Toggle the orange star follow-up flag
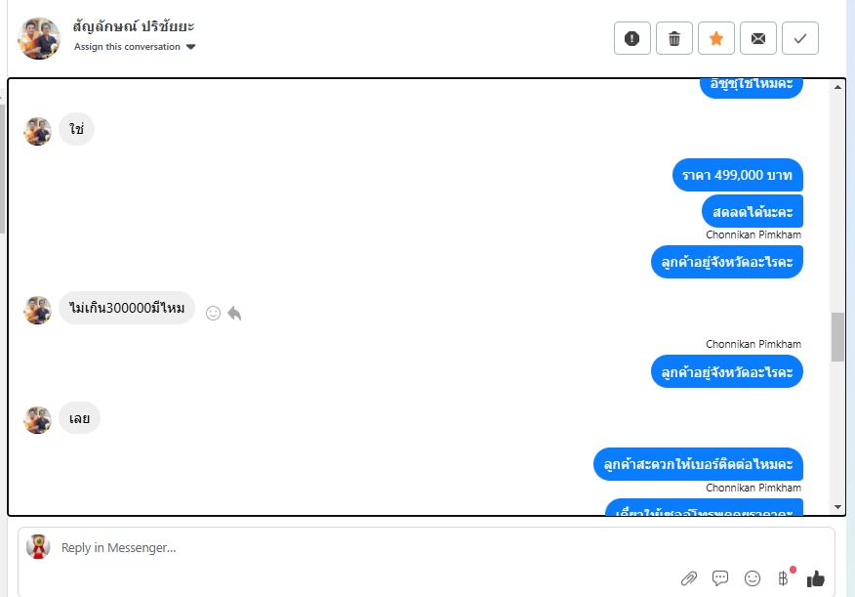The height and width of the screenshot is (597, 855). [716, 38]
